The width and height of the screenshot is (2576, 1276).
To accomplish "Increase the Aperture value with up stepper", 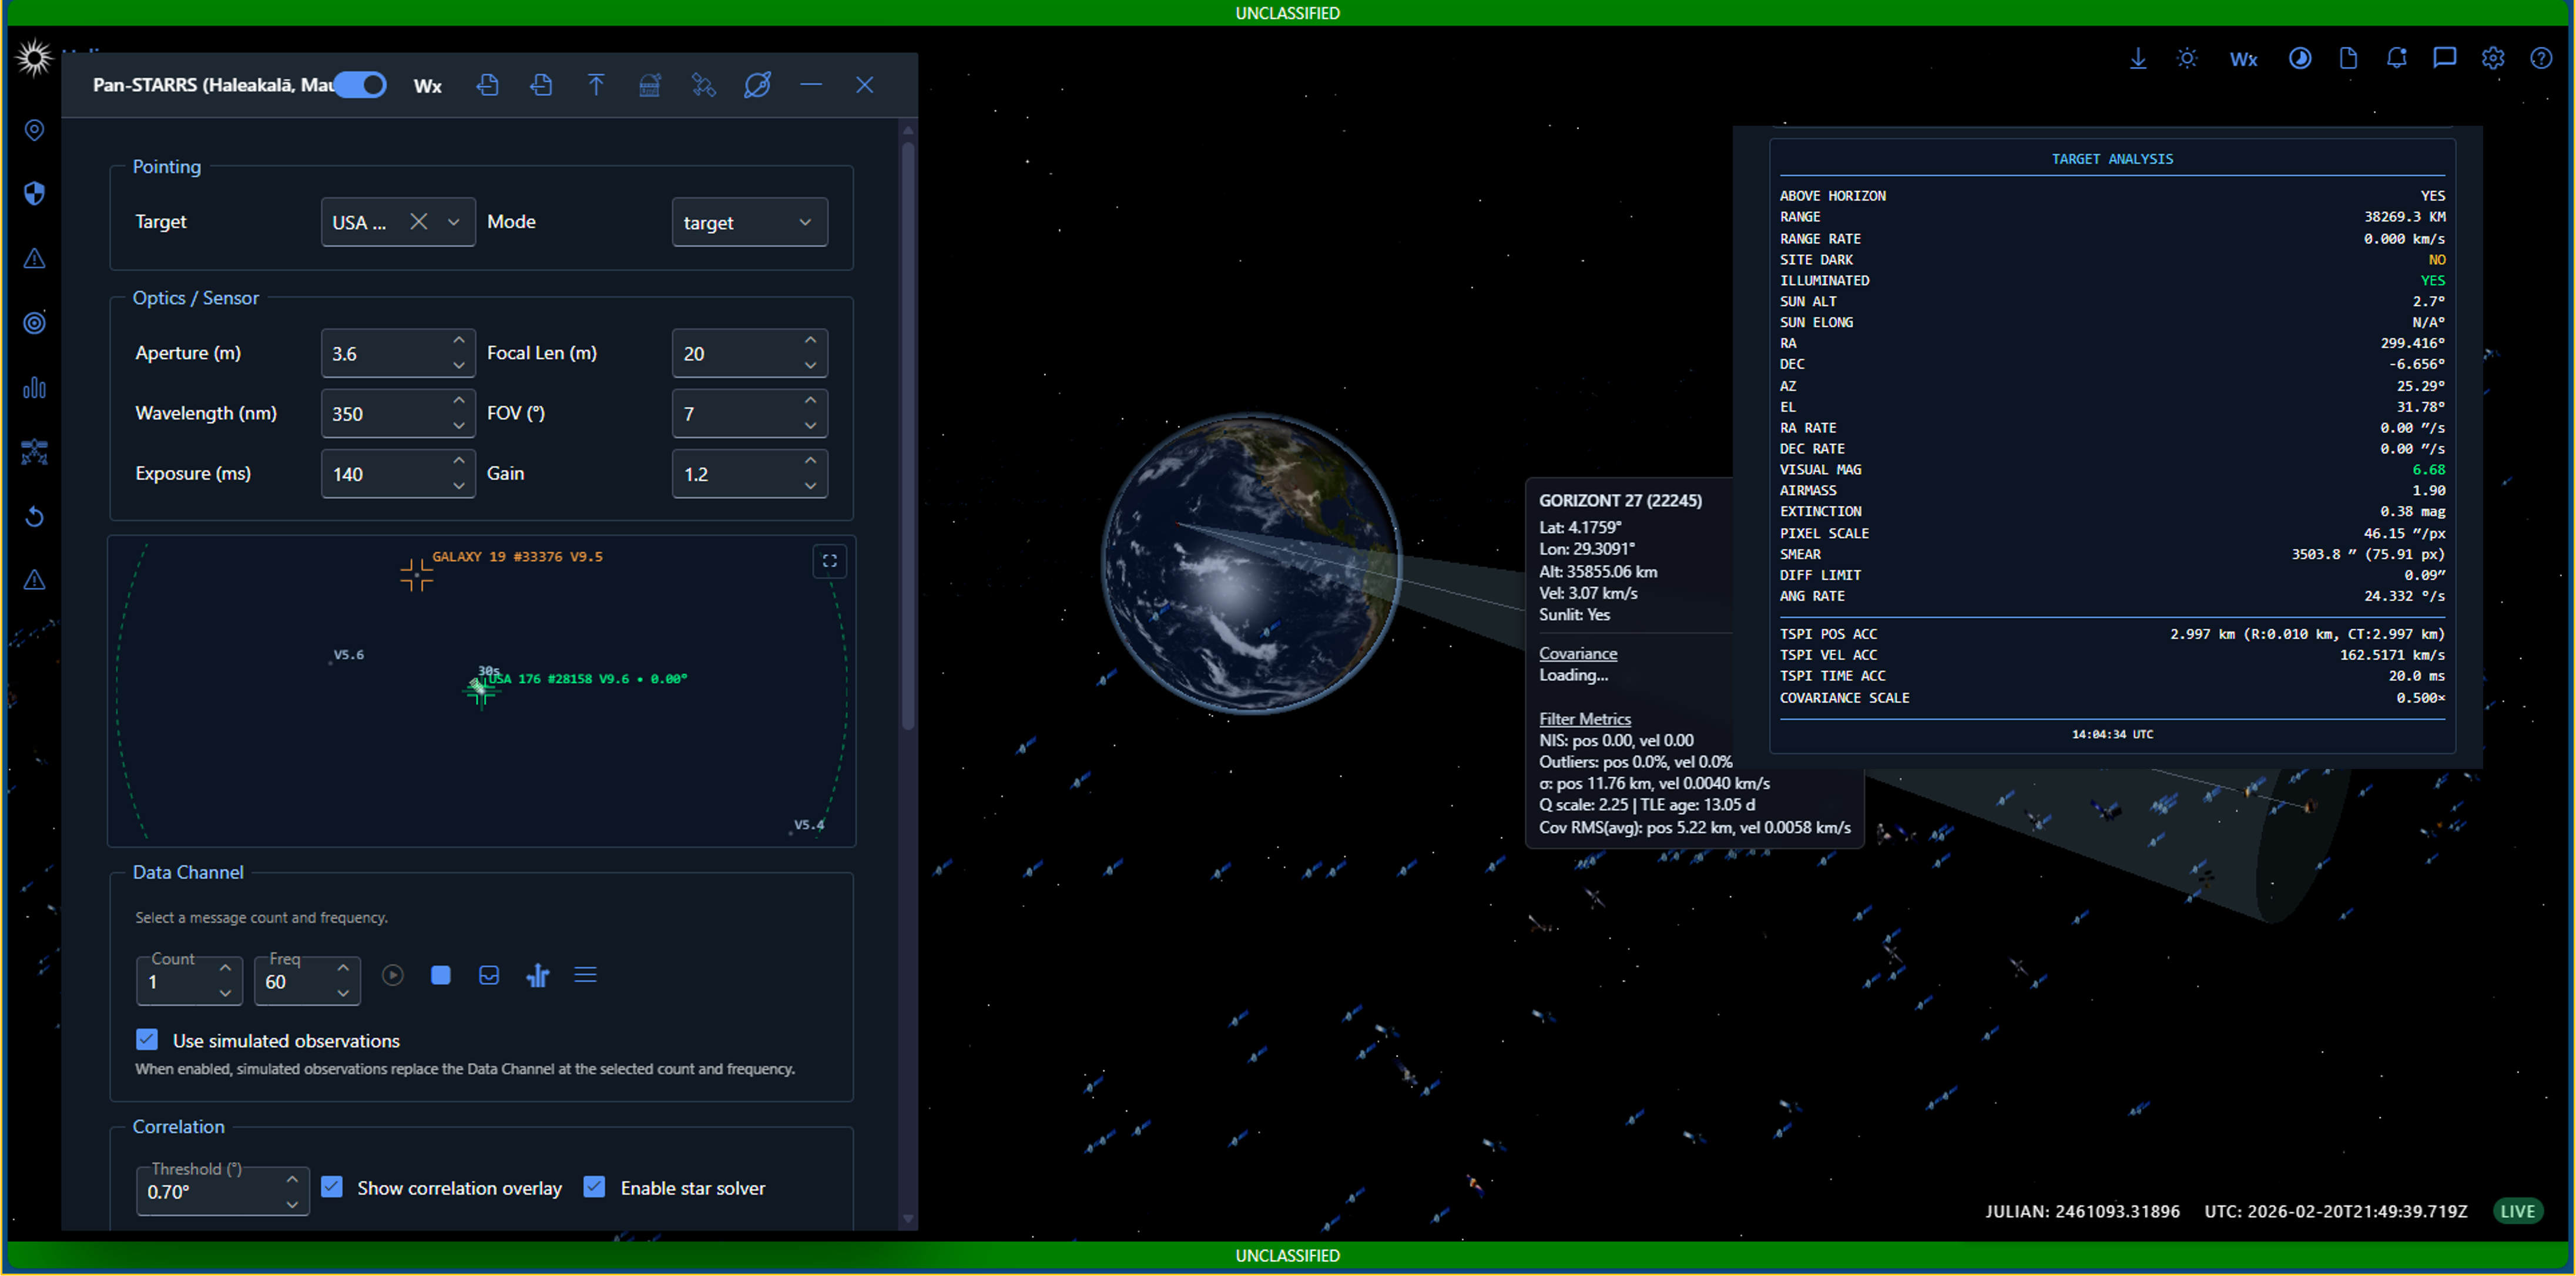I will (459, 341).
